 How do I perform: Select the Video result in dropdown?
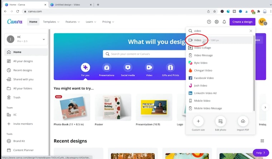[219, 40]
